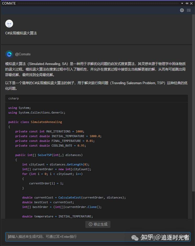
Task: Click the line 'using System.Collections.Generic;'
Action: click(x=37, y=113)
